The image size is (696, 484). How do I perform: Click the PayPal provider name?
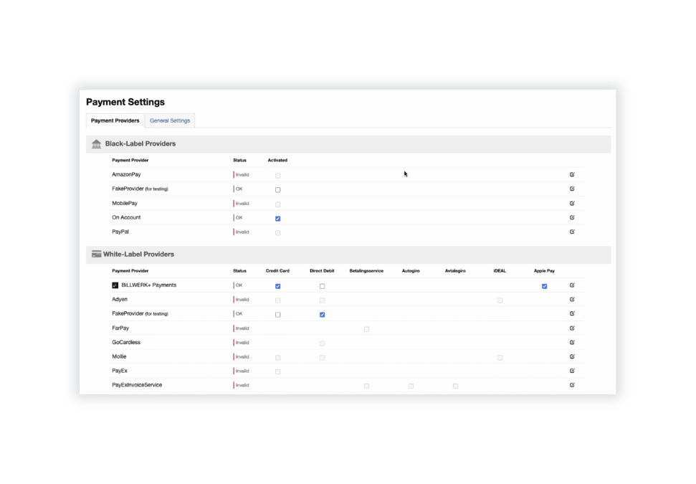(x=120, y=232)
